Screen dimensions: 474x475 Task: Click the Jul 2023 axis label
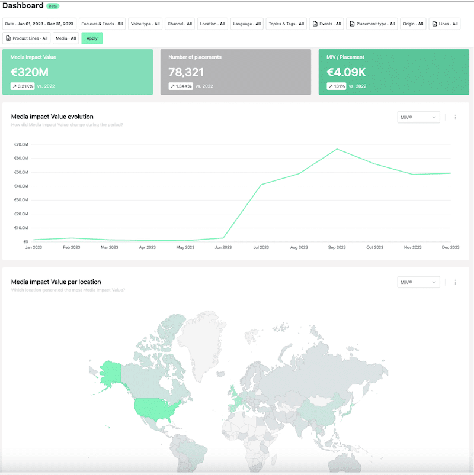[x=261, y=247]
